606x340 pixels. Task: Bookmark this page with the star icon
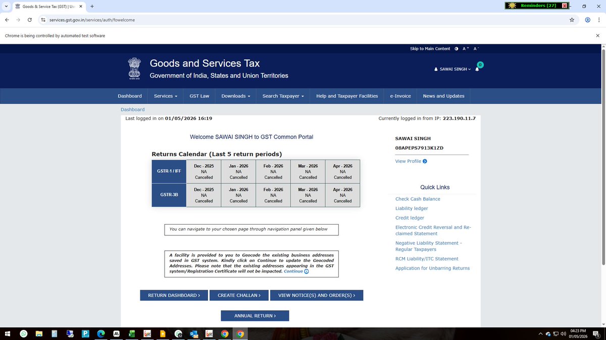coord(572,20)
